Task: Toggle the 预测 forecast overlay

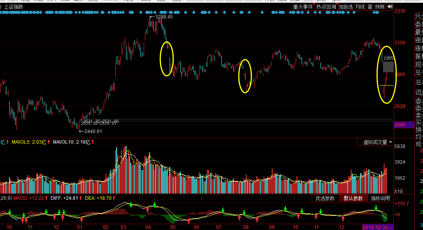Action: click(380, 7)
